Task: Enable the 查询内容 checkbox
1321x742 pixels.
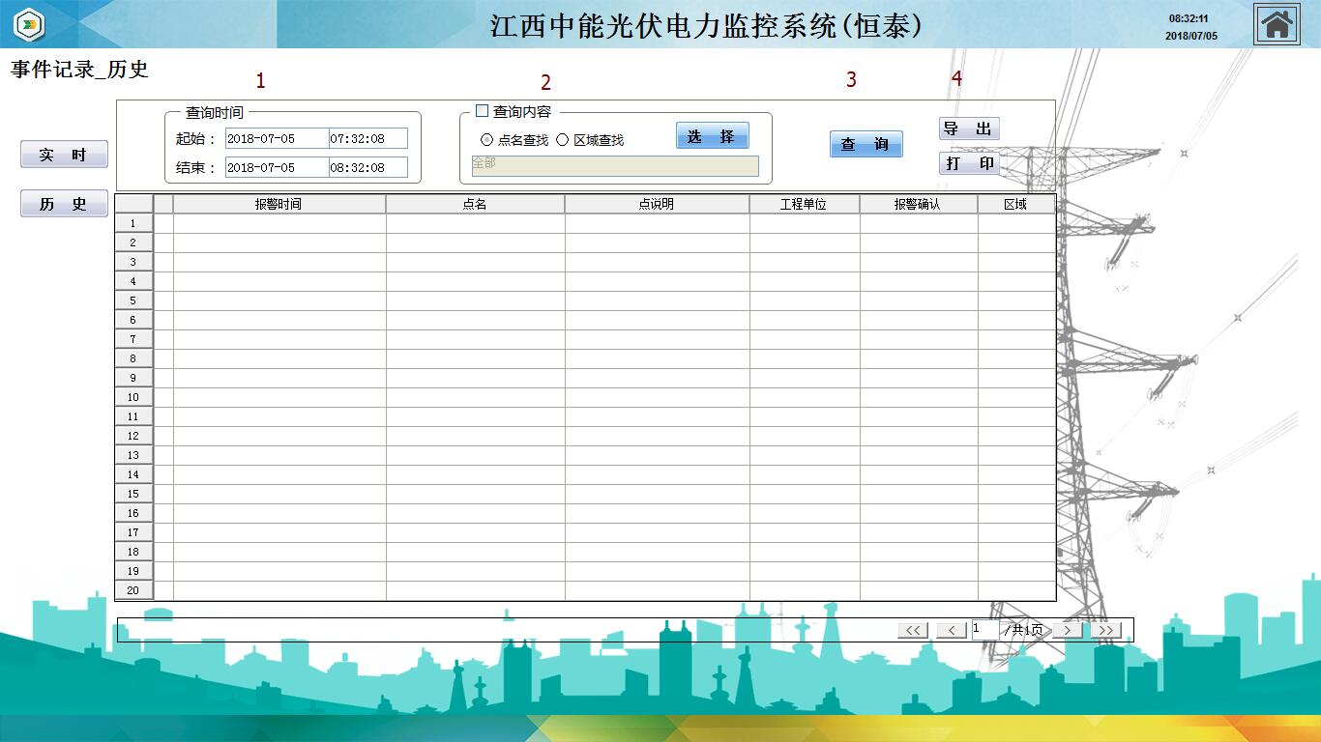Action: pos(483,111)
